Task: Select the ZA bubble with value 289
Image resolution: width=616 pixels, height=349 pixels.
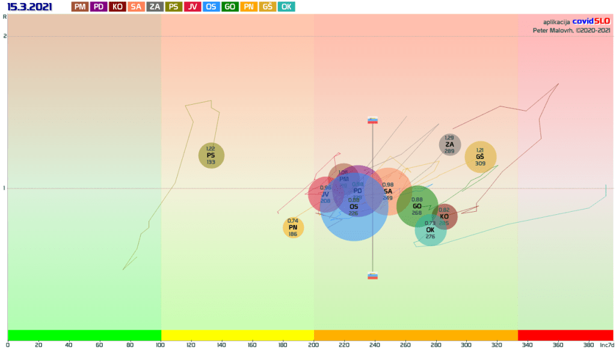Action: point(449,144)
